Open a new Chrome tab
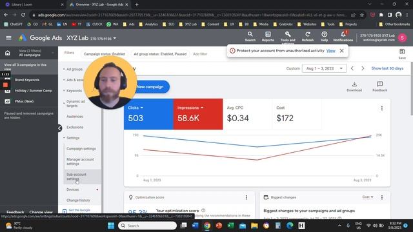 pyautogui.click(x=136, y=5)
